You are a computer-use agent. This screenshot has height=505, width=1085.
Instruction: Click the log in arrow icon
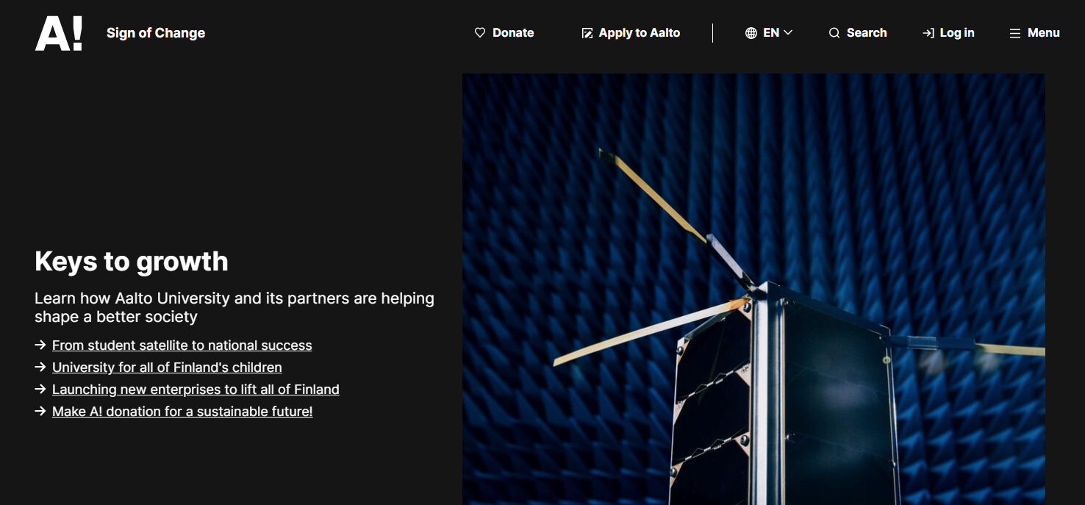pos(928,33)
